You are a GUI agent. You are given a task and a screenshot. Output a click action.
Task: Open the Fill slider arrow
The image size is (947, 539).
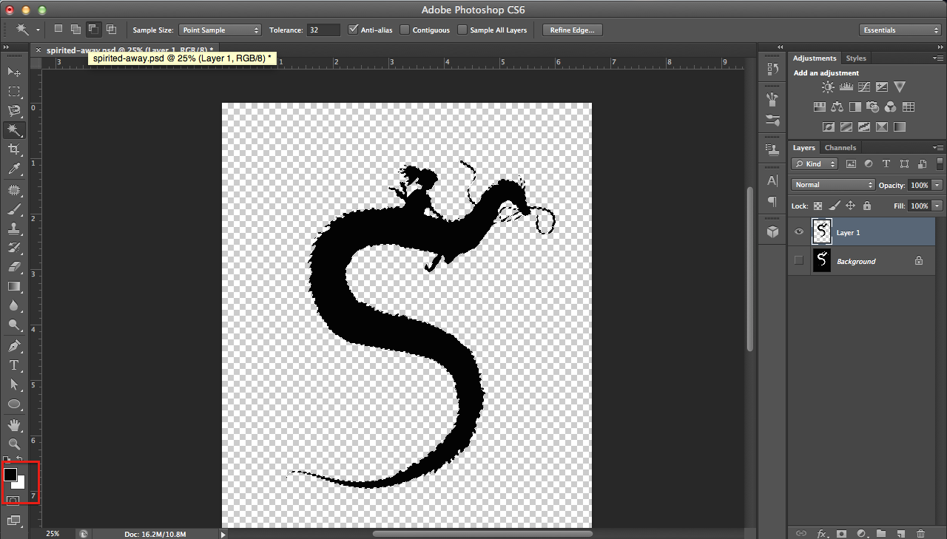[937, 206]
